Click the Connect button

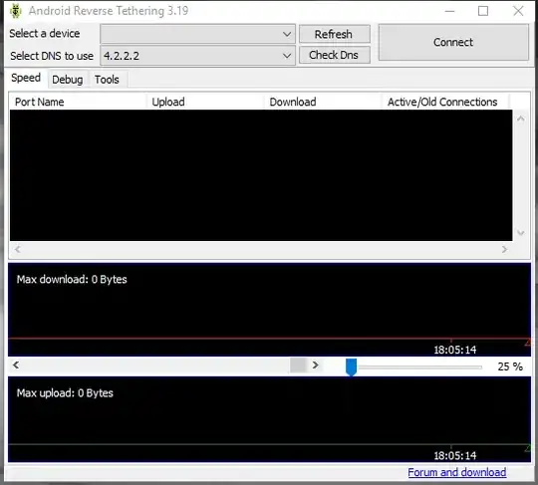[453, 42]
